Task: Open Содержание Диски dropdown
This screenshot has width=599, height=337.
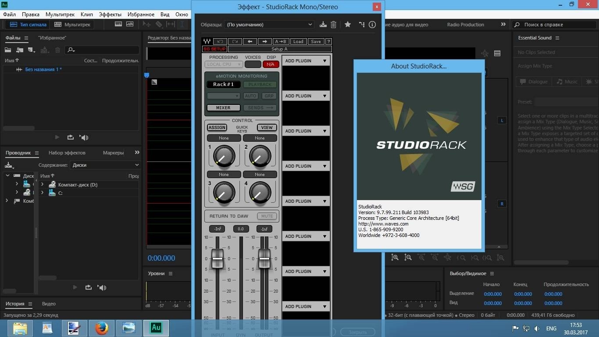Action: (105, 165)
